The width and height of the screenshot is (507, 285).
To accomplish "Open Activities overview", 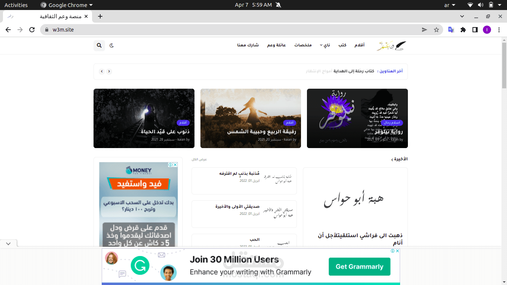I will click(x=16, y=5).
